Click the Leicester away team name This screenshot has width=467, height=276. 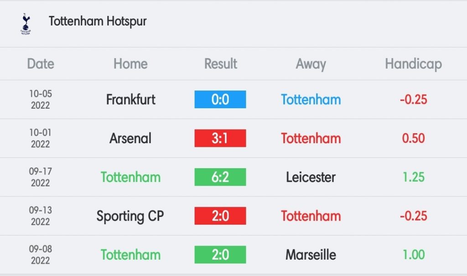311,177
